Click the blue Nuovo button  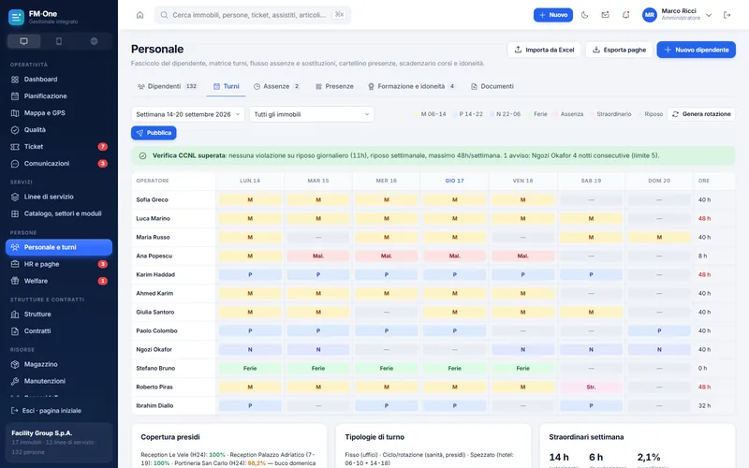[x=553, y=15]
